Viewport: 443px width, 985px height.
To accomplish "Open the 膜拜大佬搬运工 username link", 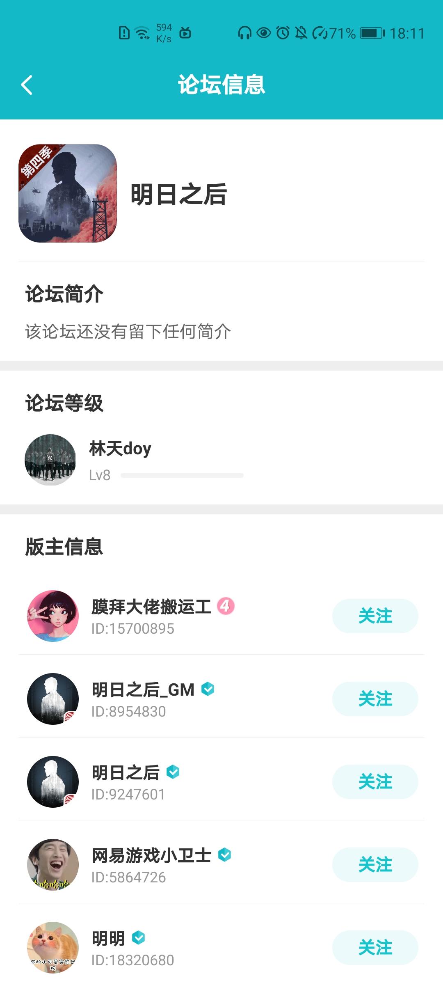I will tap(151, 607).
